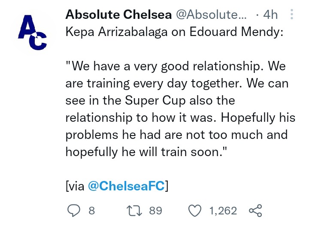Retweet the post using the arrows icon
This screenshot has height=226, width=309.
[134, 211]
